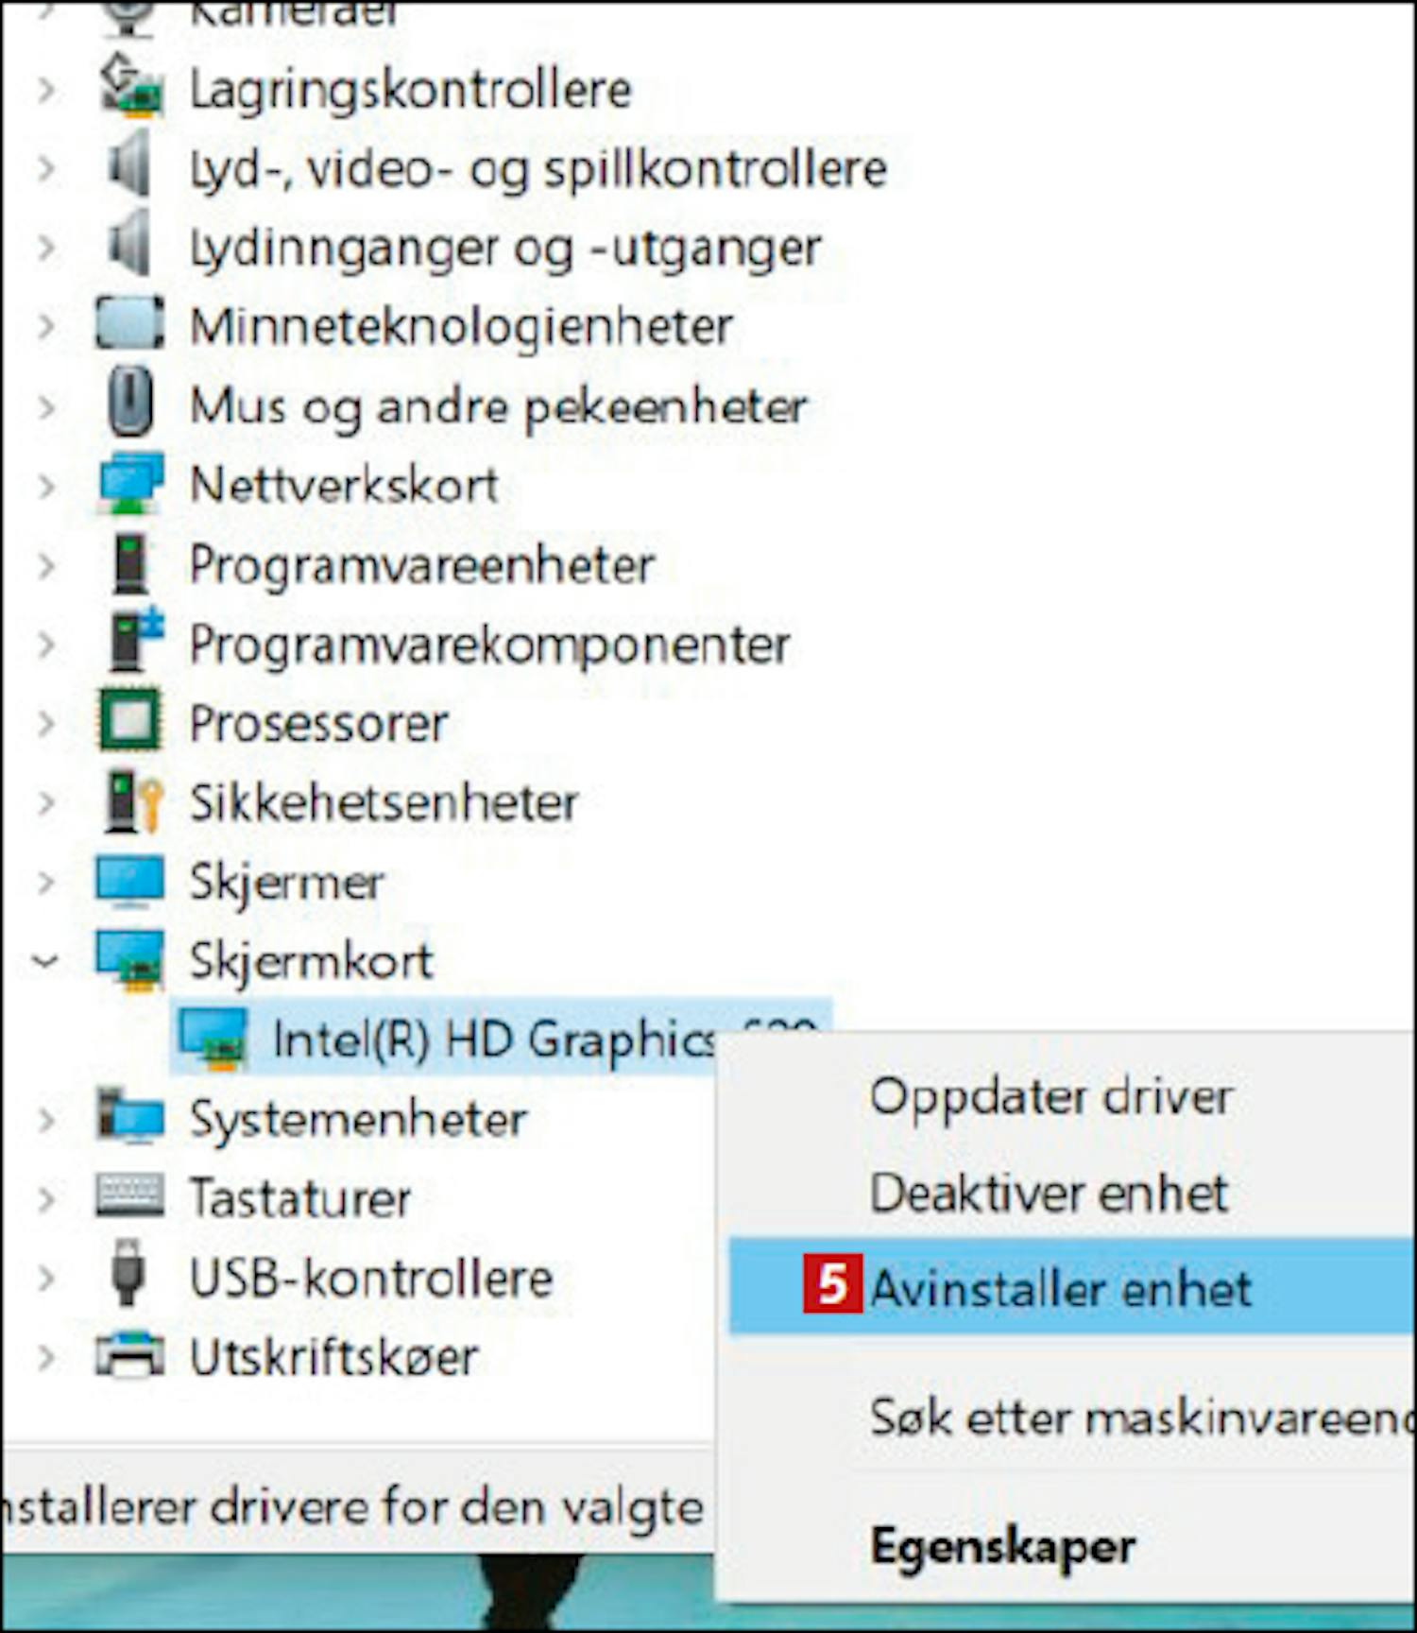Select the Minneteknologienheter tree entry
The width and height of the screenshot is (1417, 1633).
pos(461,326)
